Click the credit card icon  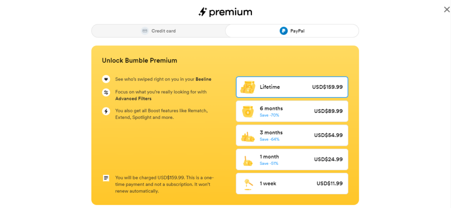tap(145, 31)
